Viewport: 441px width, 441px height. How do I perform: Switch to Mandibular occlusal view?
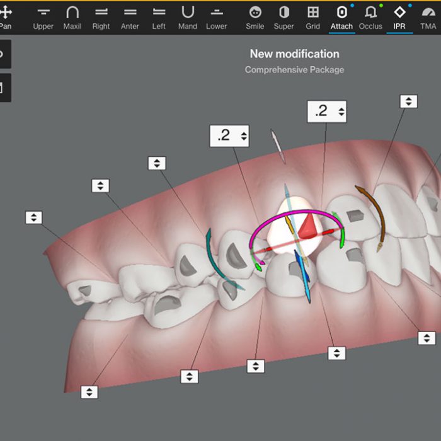click(188, 18)
